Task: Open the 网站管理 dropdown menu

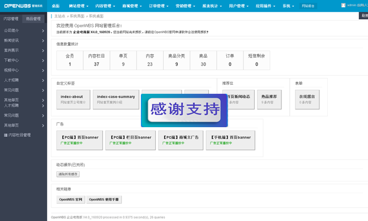Action: [79, 6]
